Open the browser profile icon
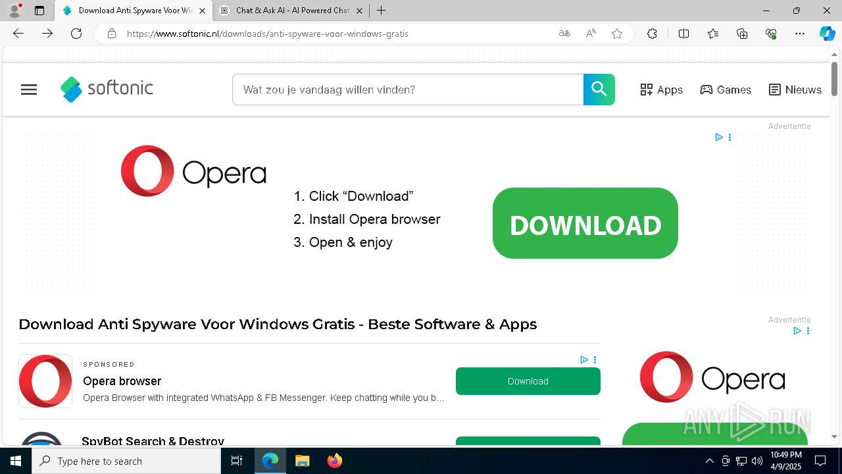 [14, 11]
